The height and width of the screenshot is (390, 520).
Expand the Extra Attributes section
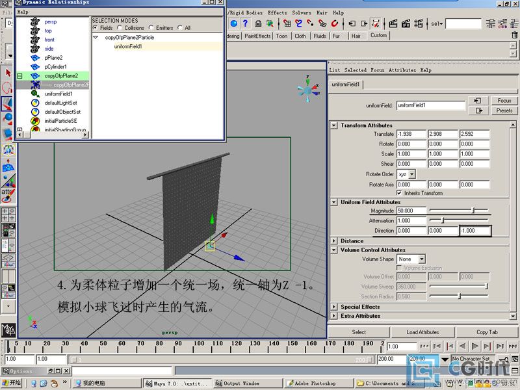(334, 316)
